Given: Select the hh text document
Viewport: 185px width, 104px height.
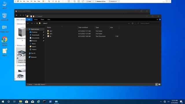Looking at the screenshot, I should point(50,36).
